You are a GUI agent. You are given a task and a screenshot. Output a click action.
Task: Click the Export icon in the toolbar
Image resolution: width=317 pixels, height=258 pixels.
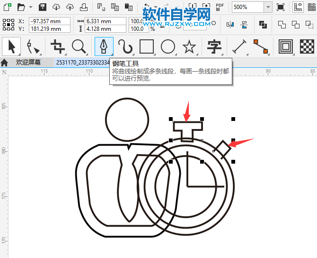pos(206,6)
